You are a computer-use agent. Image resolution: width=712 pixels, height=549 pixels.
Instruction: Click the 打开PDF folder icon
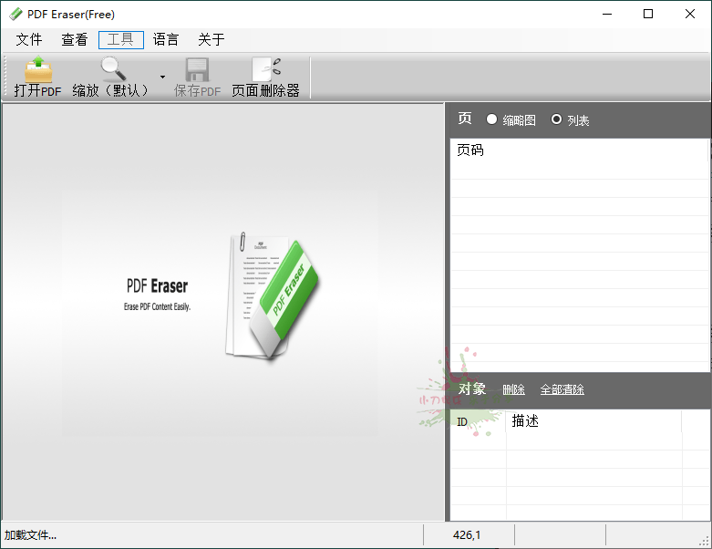[37, 71]
